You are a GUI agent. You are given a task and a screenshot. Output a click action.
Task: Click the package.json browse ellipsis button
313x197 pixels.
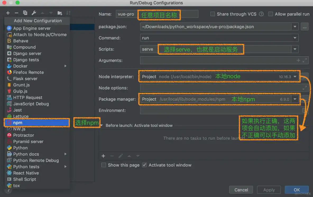tap(304, 27)
